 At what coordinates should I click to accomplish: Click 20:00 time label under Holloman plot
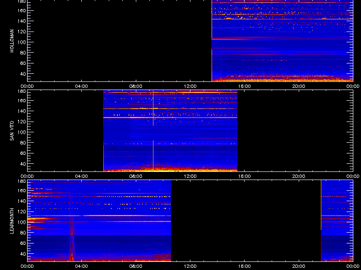[x=299, y=86]
